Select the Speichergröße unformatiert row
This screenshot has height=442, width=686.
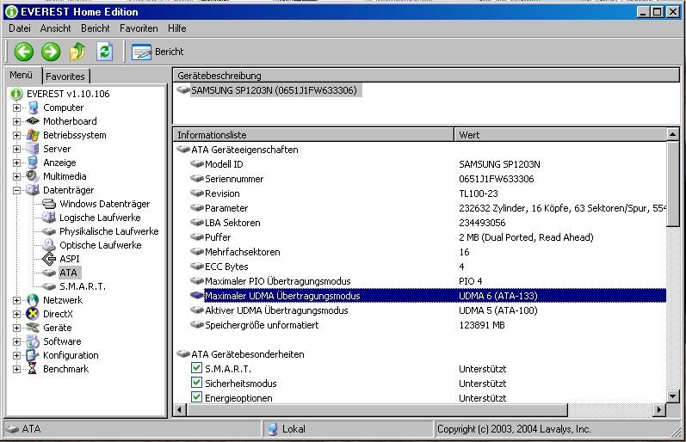point(420,325)
